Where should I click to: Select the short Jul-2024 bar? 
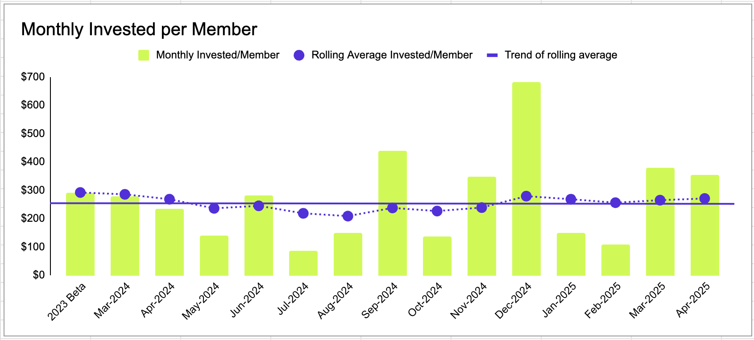click(303, 263)
